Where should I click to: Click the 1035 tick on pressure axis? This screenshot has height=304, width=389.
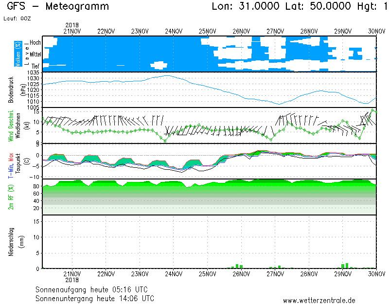pos(34,73)
